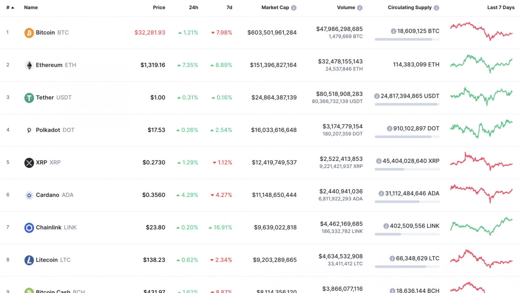Screen dimensions: 521x293
Task: Open the Bitcoin BTC link
Action: 52,33
